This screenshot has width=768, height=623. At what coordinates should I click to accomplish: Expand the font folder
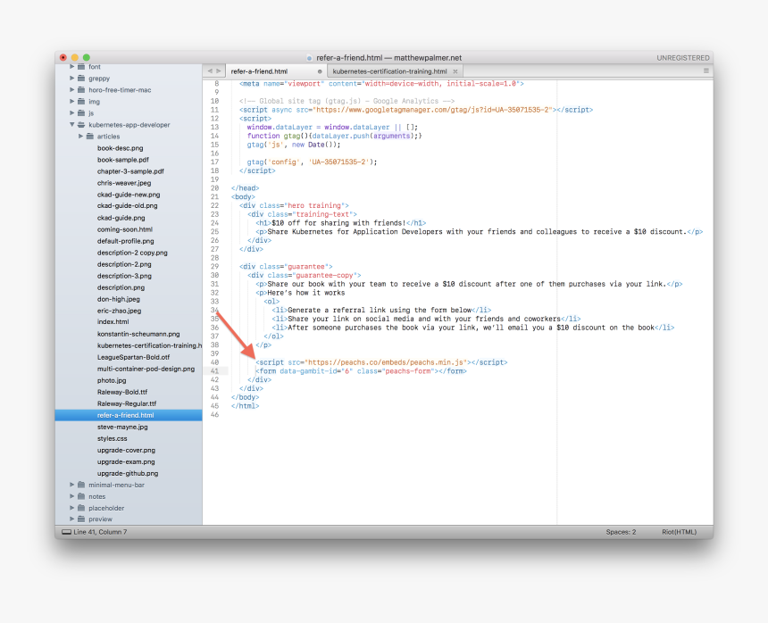pyautogui.click(x=72, y=67)
